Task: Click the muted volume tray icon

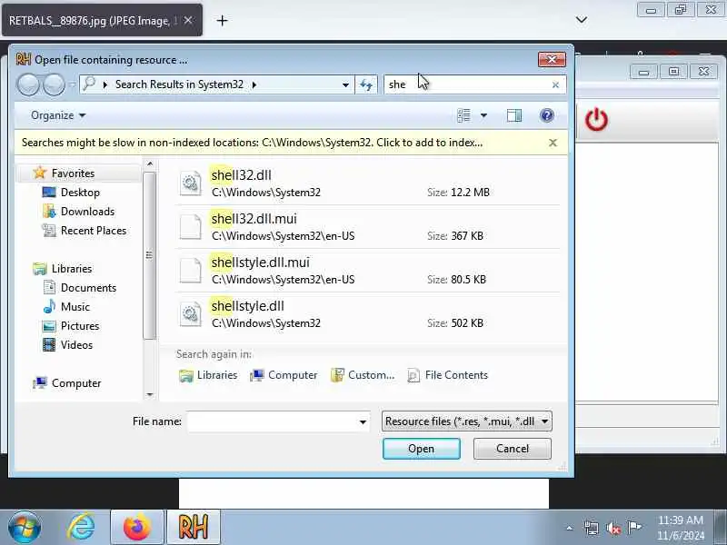Action: coord(613,528)
